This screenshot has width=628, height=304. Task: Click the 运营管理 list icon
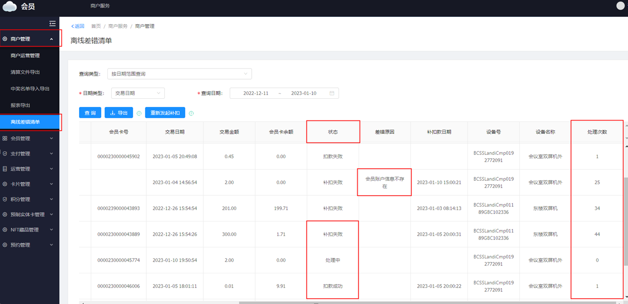(x=5, y=169)
